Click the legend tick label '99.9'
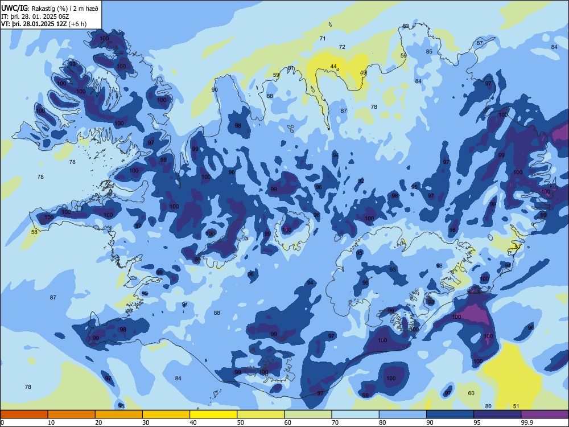This screenshot has height=427, width=569. point(527,422)
